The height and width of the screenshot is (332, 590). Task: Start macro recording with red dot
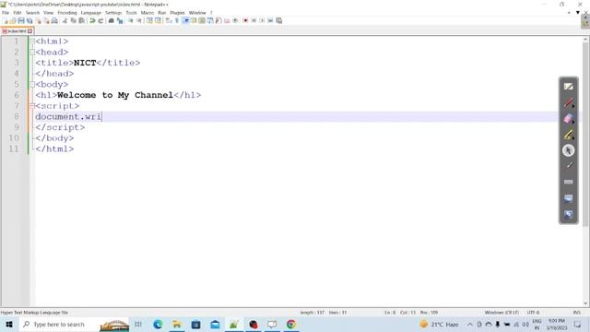pyautogui.click(x=245, y=20)
